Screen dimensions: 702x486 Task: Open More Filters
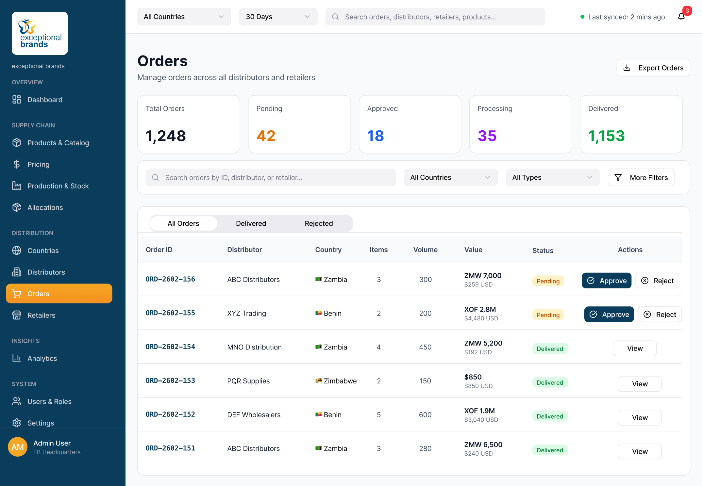tap(641, 177)
